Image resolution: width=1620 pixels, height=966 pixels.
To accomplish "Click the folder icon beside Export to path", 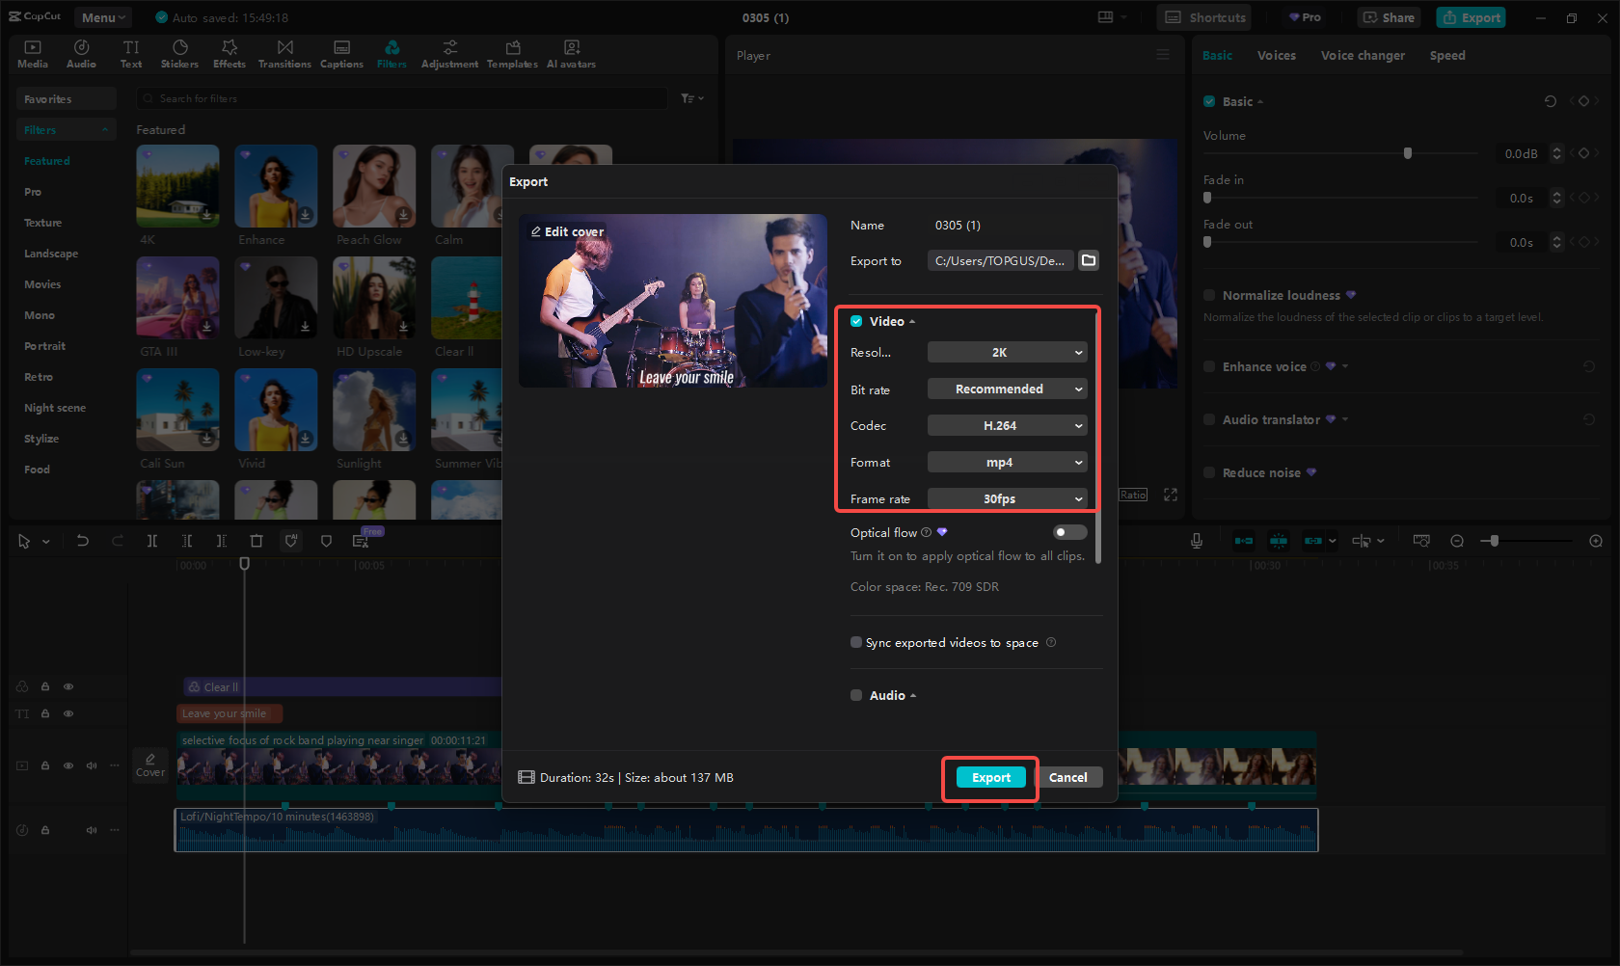I will tap(1089, 260).
